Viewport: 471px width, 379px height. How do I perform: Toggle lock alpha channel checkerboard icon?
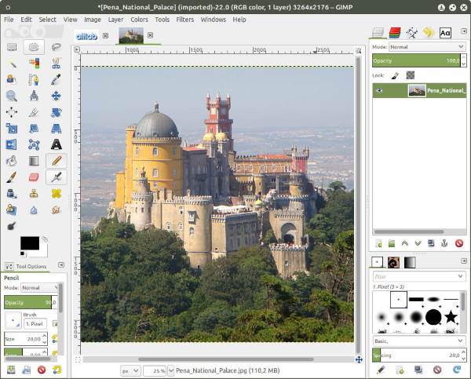[410, 75]
